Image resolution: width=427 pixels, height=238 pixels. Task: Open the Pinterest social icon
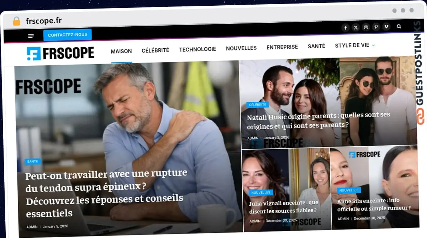tap(376, 27)
